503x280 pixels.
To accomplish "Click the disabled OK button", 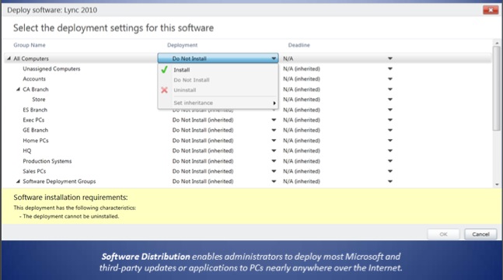I will tap(443, 234).
